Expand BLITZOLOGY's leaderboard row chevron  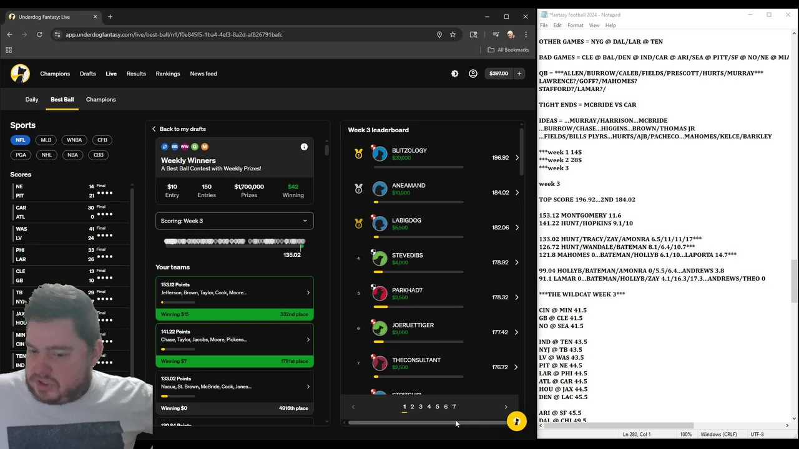coord(517,158)
